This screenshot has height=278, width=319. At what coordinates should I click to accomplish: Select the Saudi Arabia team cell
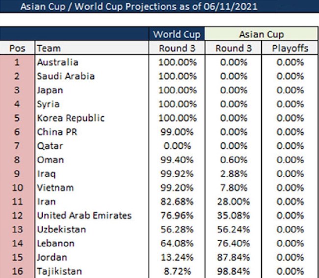(x=66, y=76)
